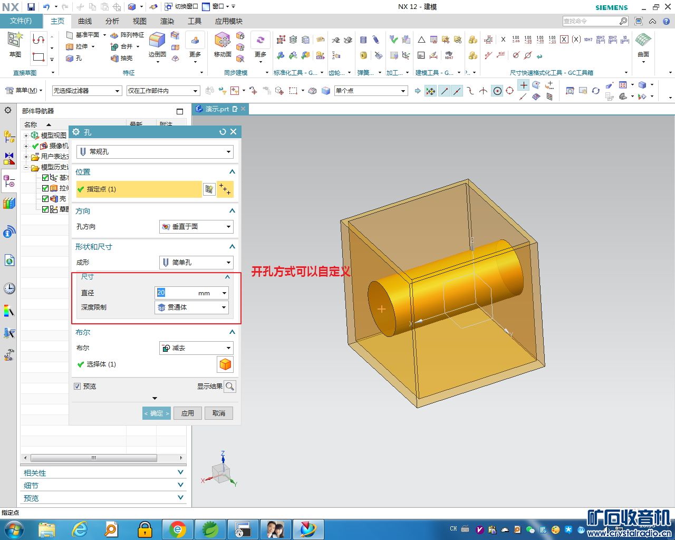Click the gear icon in 孔 dialog title

76,132
